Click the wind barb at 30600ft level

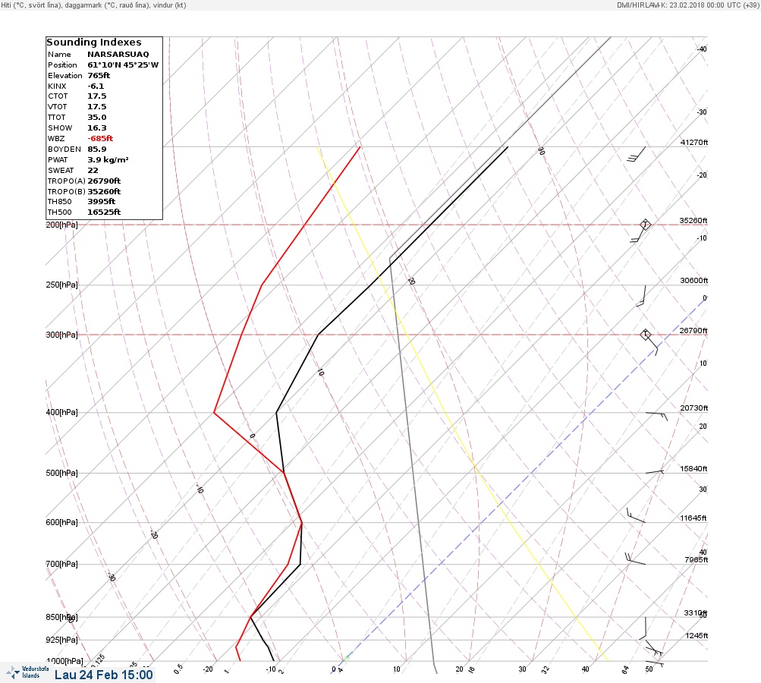coord(641,296)
